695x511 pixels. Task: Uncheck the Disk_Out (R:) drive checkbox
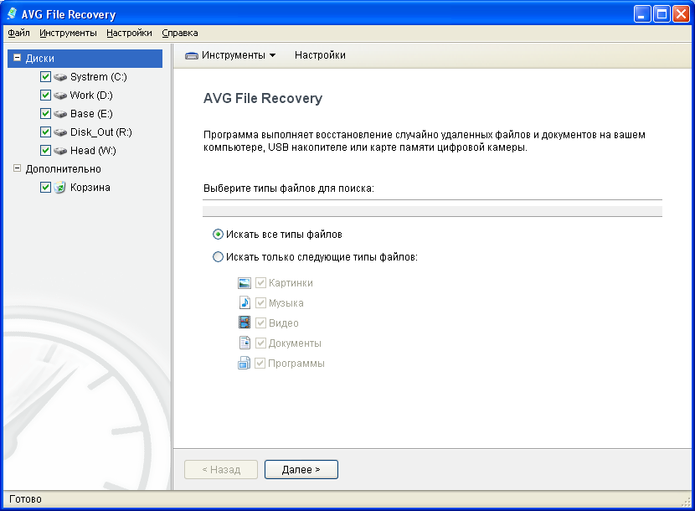pyautogui.click(x=45, y=132)
